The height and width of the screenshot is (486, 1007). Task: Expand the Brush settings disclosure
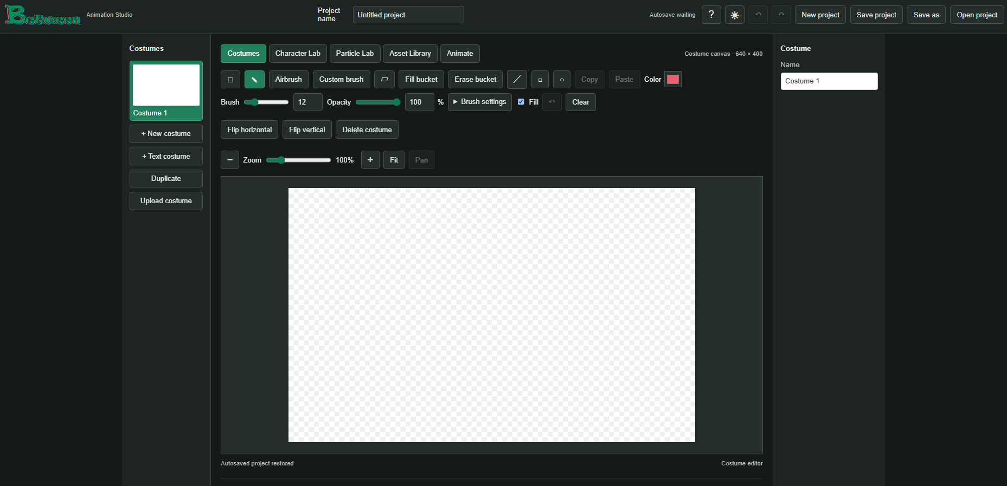tap(480, 102)
